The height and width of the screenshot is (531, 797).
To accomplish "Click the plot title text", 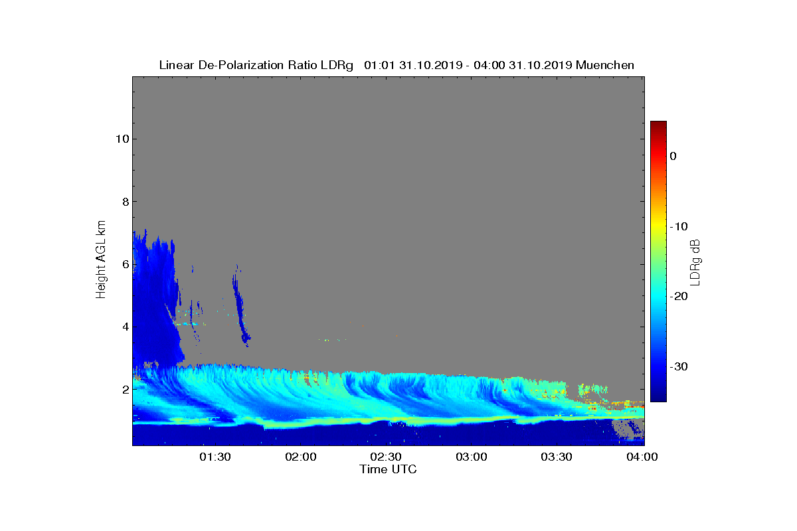I will pos(397,65).
